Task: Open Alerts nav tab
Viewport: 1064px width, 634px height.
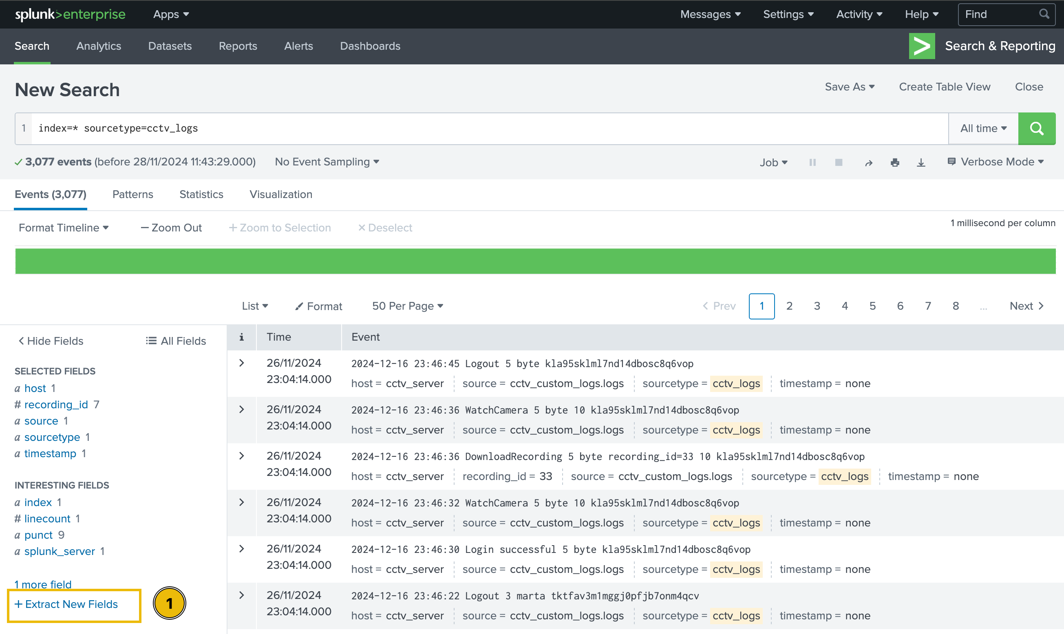Action: [299, 46]
